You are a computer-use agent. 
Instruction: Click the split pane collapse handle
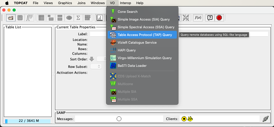point(53,74)
